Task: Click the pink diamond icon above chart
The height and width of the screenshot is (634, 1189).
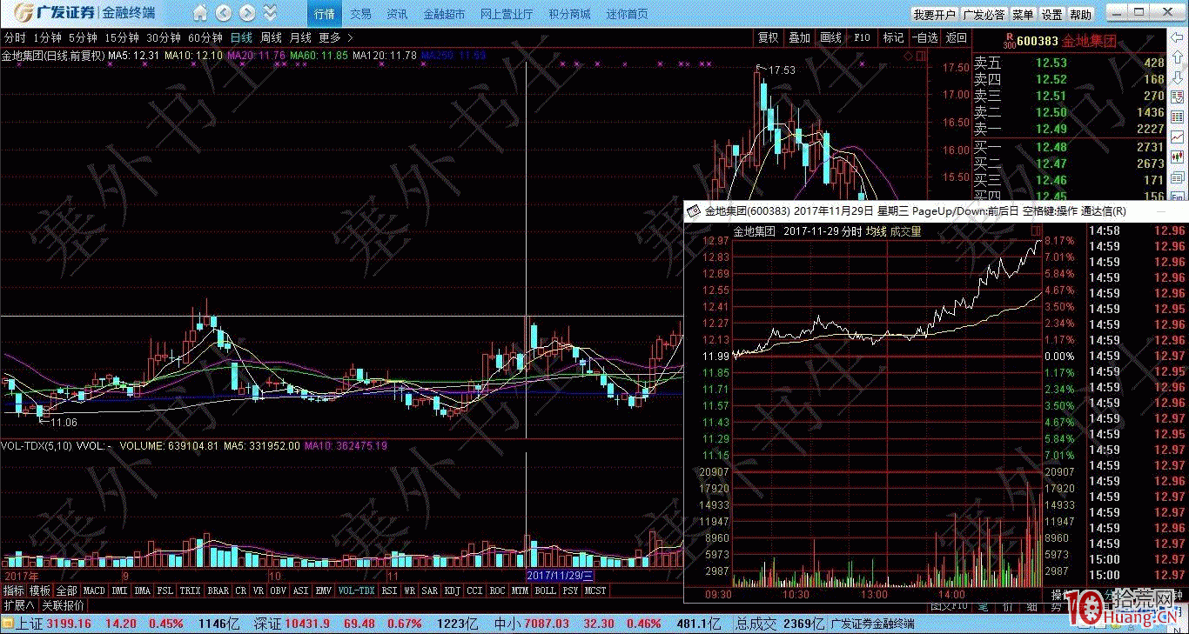Action: [x=910, y=55]
